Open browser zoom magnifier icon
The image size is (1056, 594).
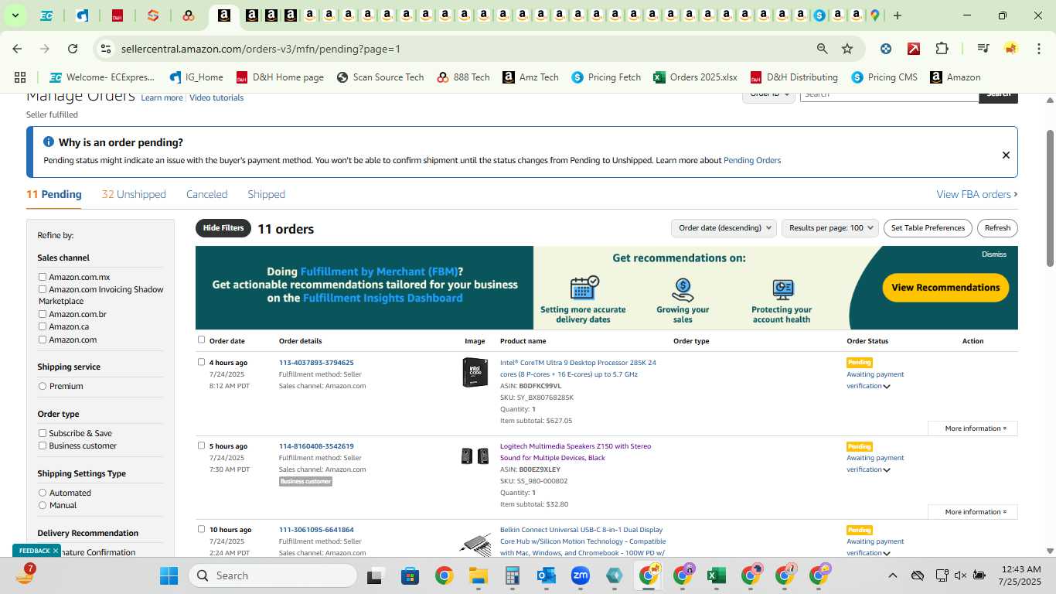click(x=823, y=49)
